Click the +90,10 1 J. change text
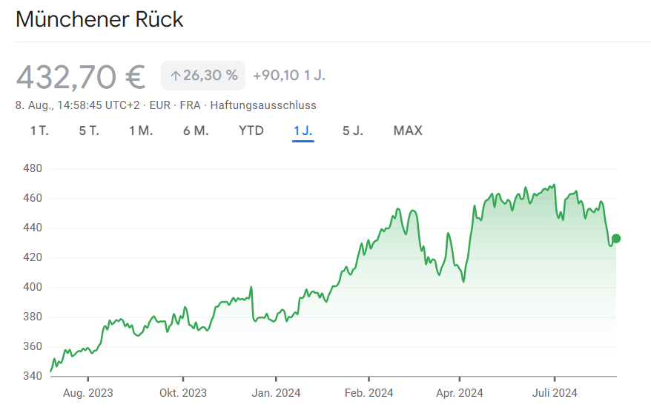This screenshot has height=419, width=651. pyautogui.click(x=289, y=76)
